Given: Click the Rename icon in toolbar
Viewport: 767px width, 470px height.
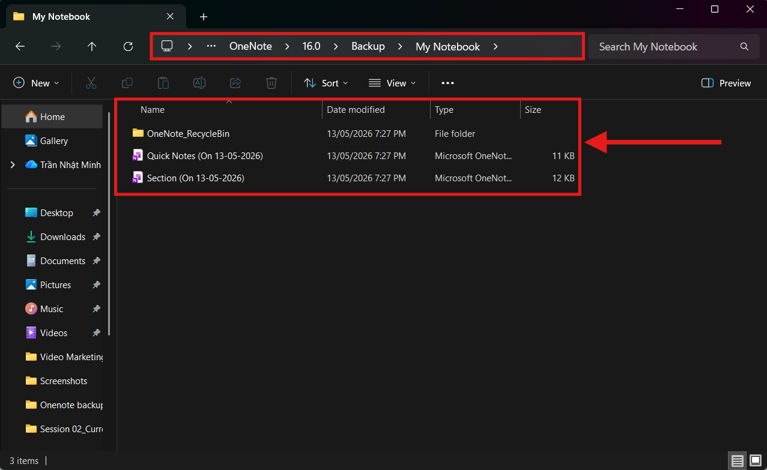Looking at the screenshot, I should click(x=199, y=83).
